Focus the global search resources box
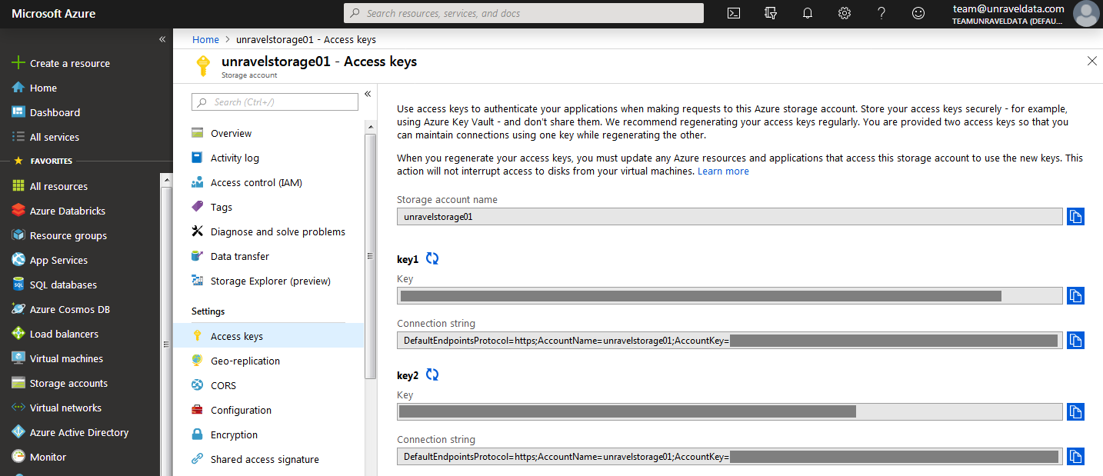The height and width of the screenshot is (476, 1103). click(523, 13)
